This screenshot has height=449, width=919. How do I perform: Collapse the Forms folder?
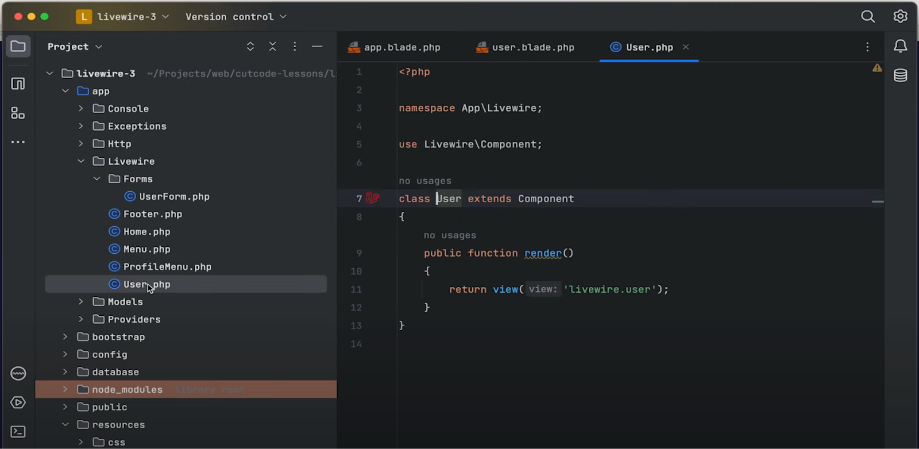pos(96,179)
